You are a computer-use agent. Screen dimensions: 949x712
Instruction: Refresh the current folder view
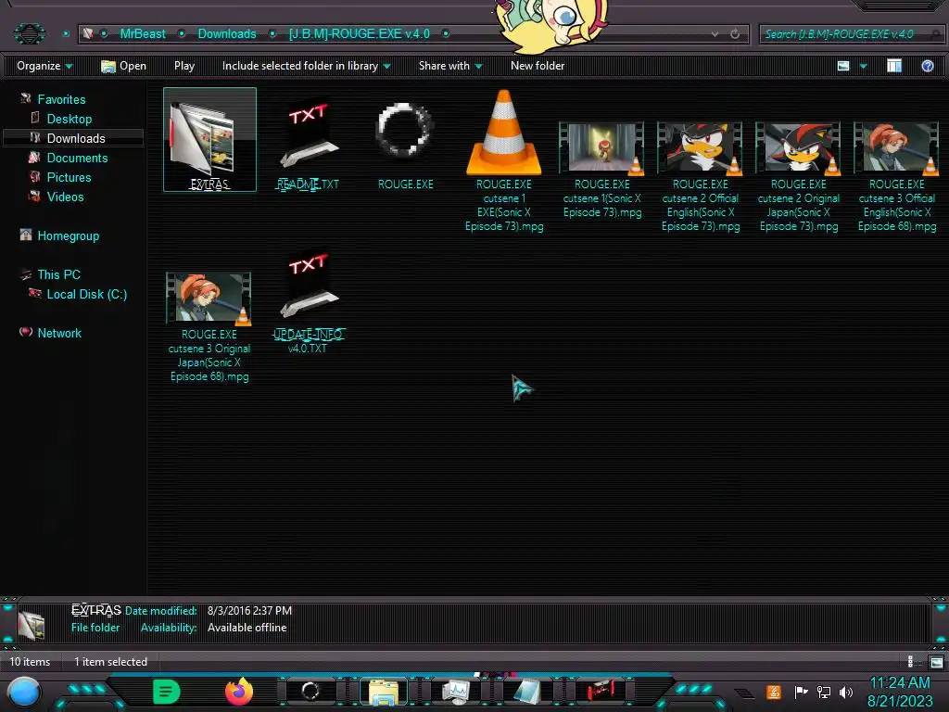tap(735, 34)
